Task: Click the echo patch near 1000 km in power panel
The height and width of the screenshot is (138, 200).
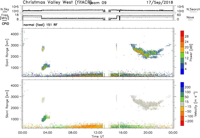Action: [45, 66]
